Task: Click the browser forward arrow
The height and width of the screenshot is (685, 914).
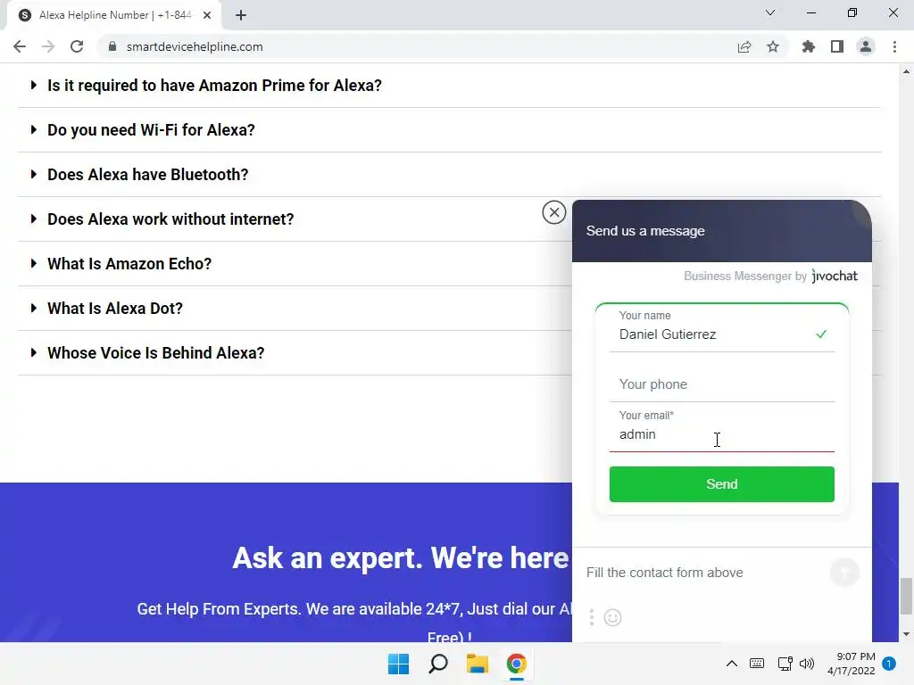Action: (x=48, y=46)
